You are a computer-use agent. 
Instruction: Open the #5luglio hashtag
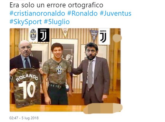[x=57, y=22]
